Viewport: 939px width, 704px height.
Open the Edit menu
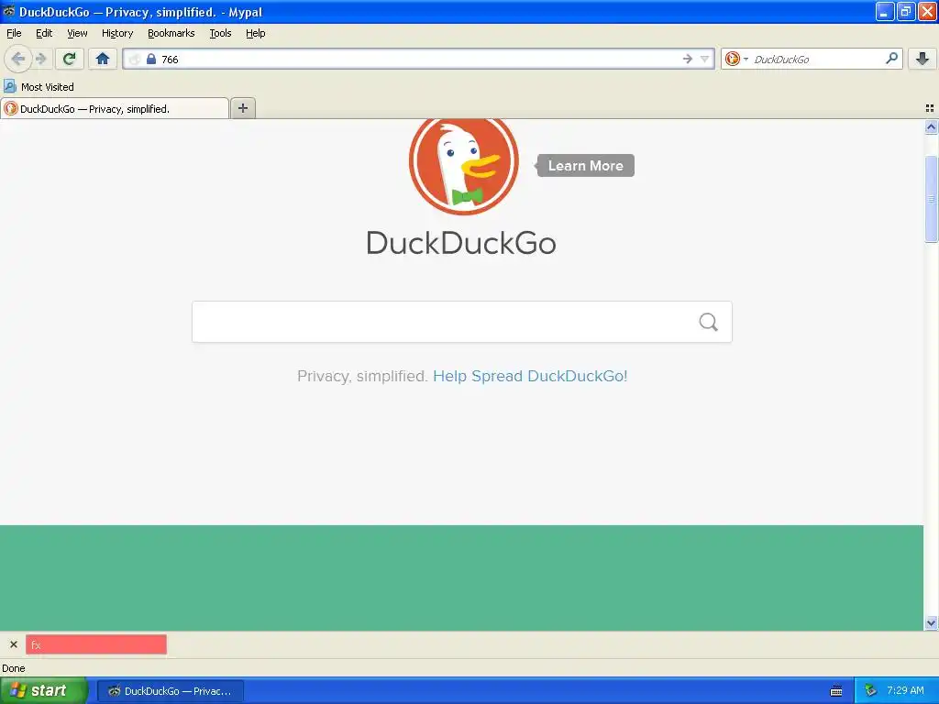click(x=44, y=34)
